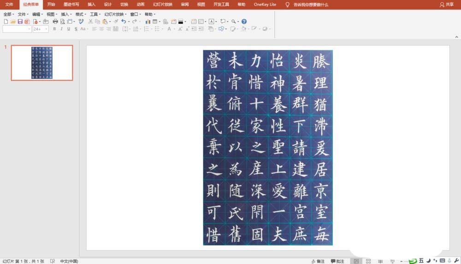Click the 批注 comments button
This screenshot has width=461, height=264.
click(x=337, y=261)
